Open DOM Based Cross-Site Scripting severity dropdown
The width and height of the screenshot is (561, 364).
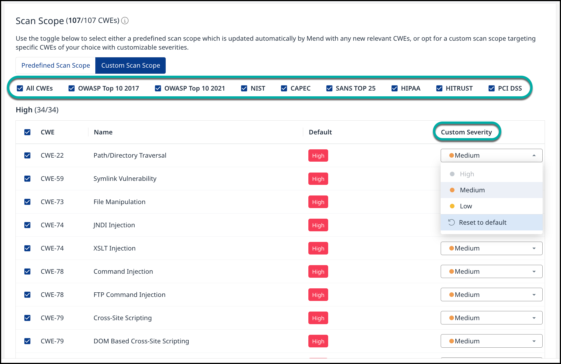(491, 341)
